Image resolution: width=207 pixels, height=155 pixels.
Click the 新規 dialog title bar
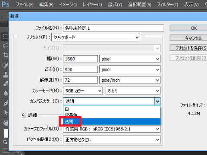click(x=108, y=16)
